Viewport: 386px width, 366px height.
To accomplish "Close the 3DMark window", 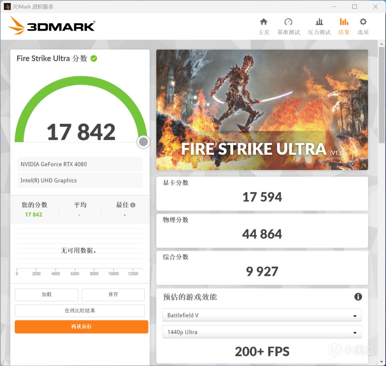I will 376,7.
